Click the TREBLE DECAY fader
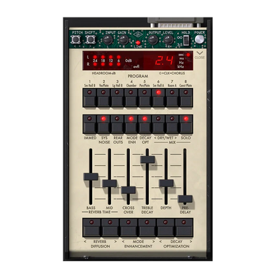The height and width of the screenshot is (280, 280). click(147, 160)
